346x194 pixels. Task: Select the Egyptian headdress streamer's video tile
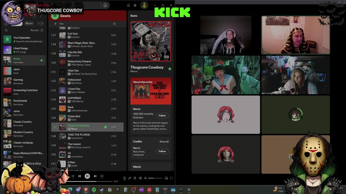coord(296,35)
